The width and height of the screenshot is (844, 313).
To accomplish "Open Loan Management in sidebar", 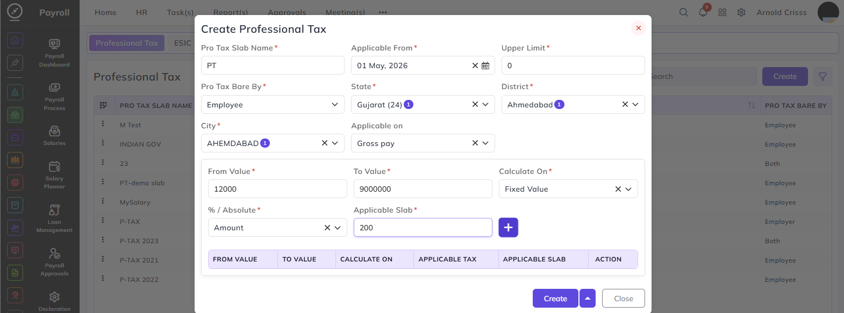I will [54, 219].
